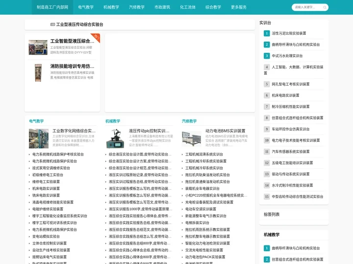Open 工程机械润滑系统实训台 list item
The image size is (353, 264).
point(204,154)
